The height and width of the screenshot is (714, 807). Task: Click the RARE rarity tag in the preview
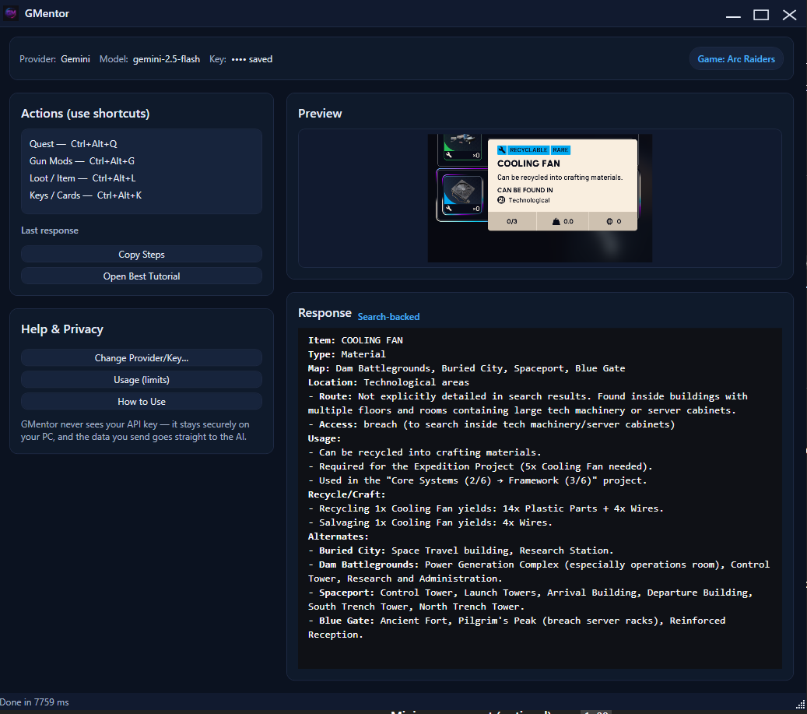coord(560,149)
